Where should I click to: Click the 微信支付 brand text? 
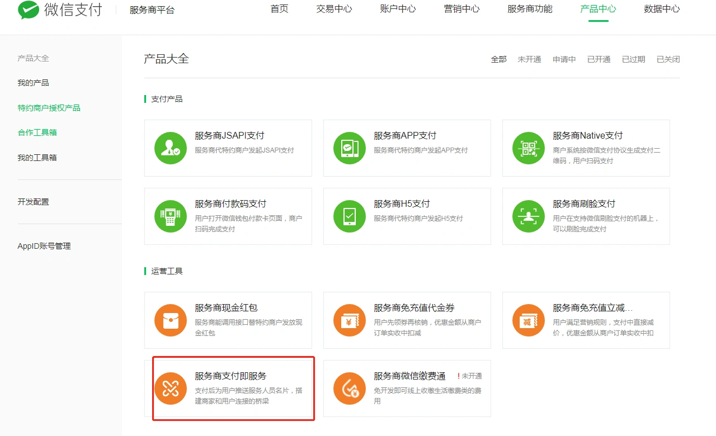73,10
